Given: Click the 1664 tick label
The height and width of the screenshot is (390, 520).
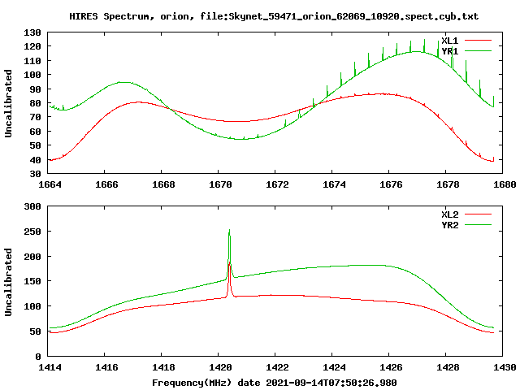Looking at the screenshot, I should pyautogui.click(x=50, y=184).
